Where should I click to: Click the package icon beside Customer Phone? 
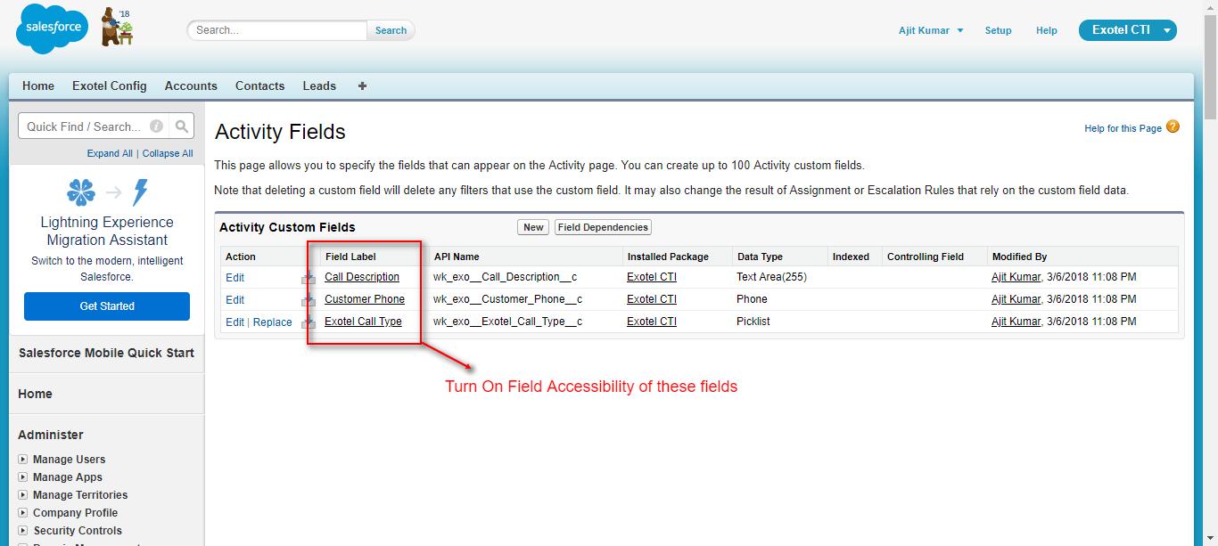(309, 300)
